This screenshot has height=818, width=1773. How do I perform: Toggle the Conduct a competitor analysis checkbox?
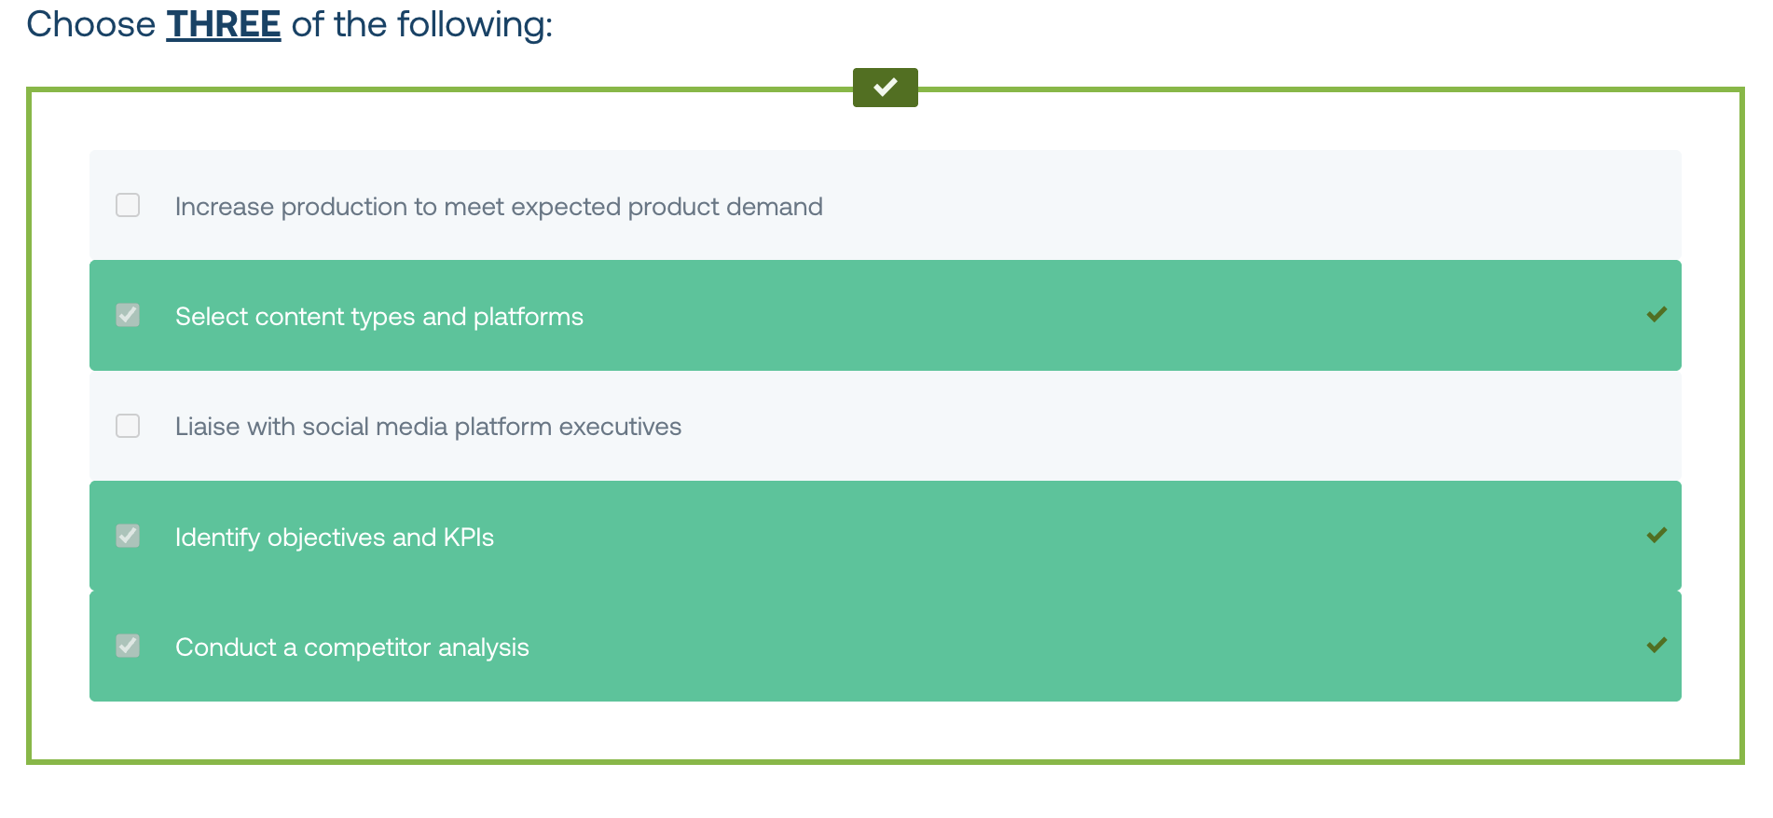click(x=128, y=646)
